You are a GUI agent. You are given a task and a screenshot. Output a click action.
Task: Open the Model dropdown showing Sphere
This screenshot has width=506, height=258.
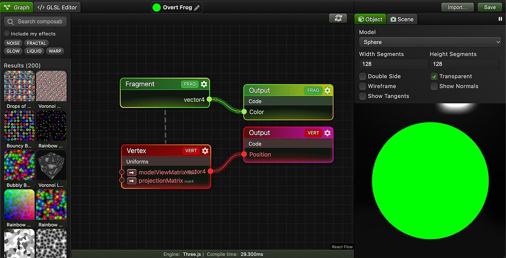[x=430, y=42]
